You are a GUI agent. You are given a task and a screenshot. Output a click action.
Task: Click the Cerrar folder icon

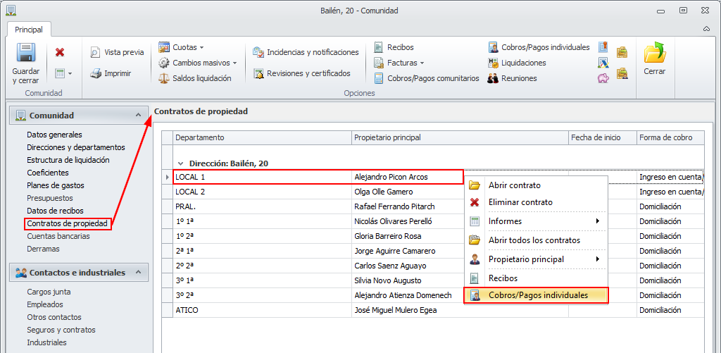click(x=654, y=54)
